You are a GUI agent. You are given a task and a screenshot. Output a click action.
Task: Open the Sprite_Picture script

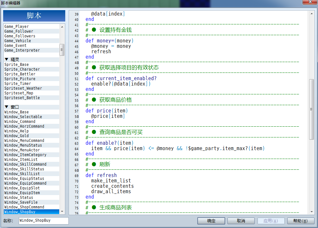[x=32, y=79]
